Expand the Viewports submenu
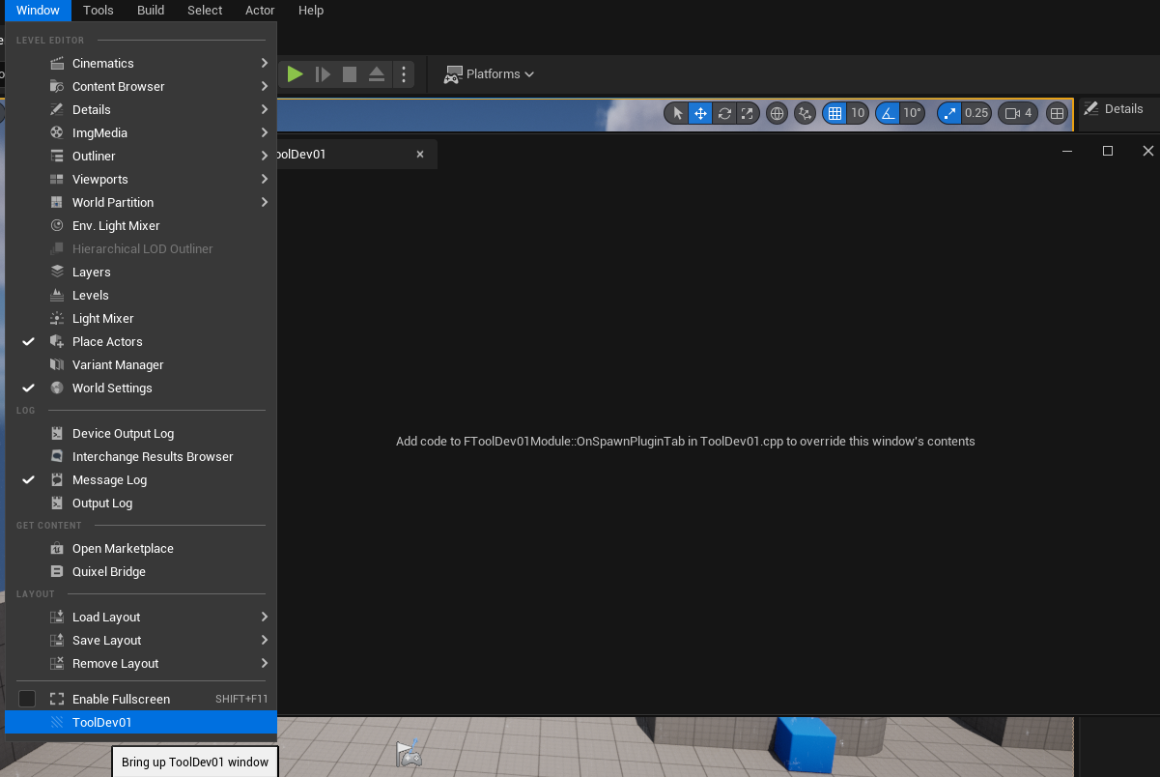 tap(101, 179)
